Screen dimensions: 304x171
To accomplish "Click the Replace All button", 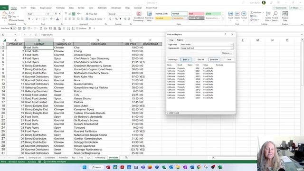I will [x=173, y=59].
